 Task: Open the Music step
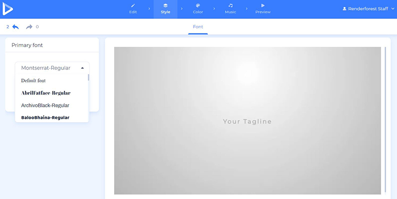coord(230,9)
